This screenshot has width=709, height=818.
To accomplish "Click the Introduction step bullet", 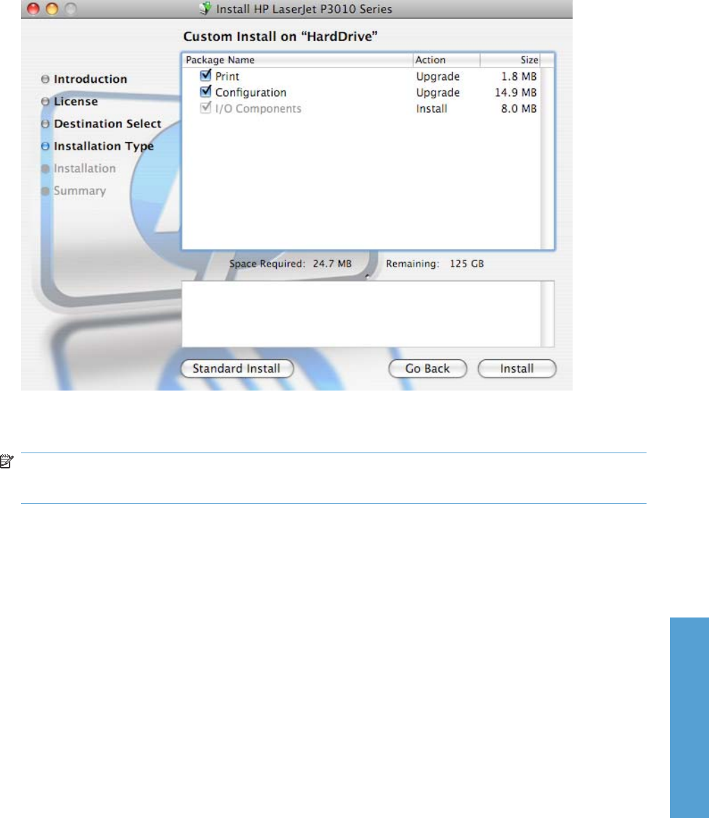I will [45, 79].
